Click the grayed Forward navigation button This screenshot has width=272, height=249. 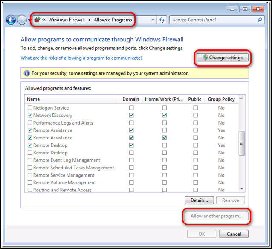point(22,20)
